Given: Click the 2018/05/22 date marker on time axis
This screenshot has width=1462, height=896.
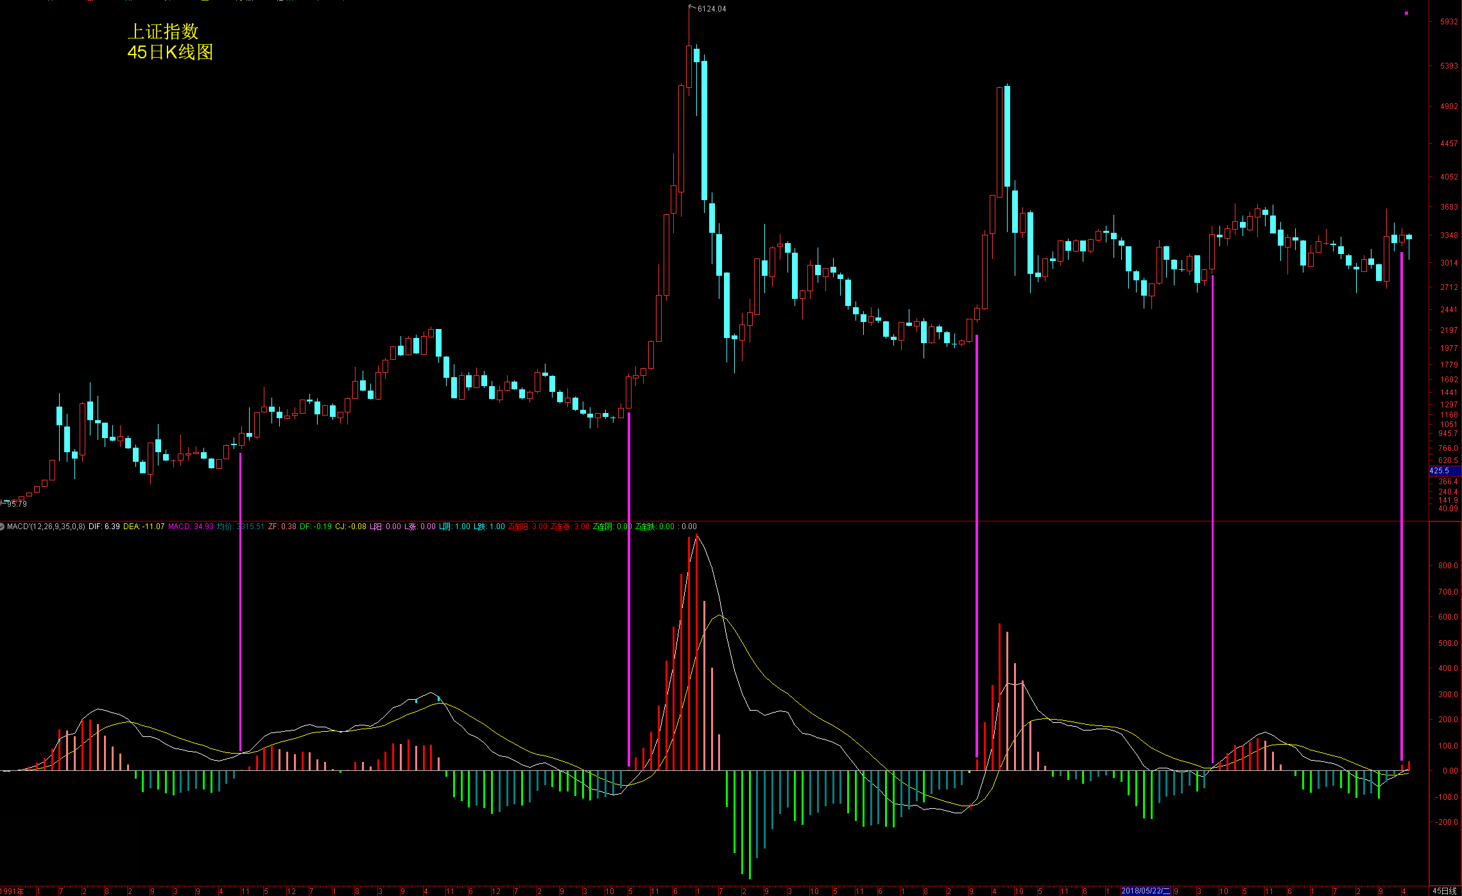Looking at the screenshot, I should pos(1145,891).
